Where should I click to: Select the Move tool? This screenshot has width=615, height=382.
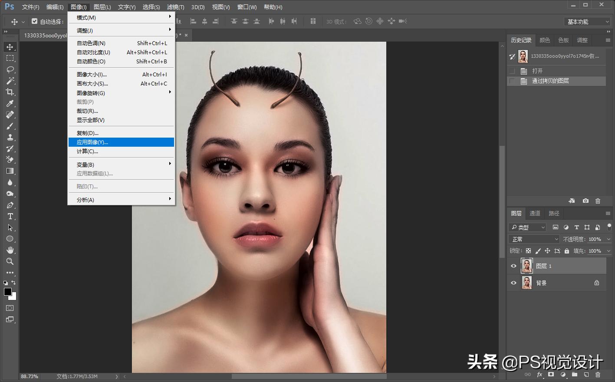[x=10, y=47]
